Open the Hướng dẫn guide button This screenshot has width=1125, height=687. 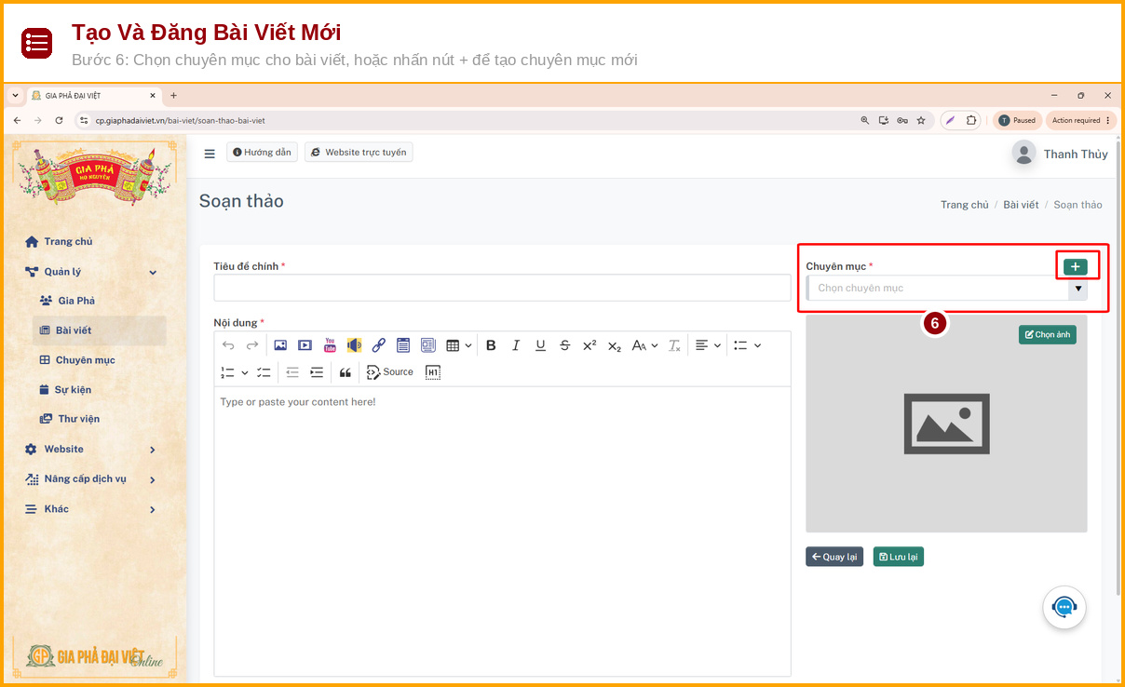[x=262, y=153]
